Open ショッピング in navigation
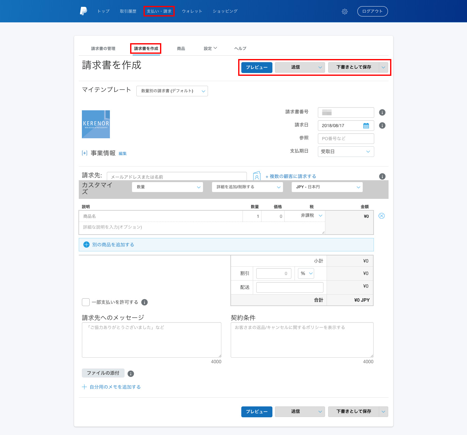Viewport: 467px width, 435px height. [225, 11]
